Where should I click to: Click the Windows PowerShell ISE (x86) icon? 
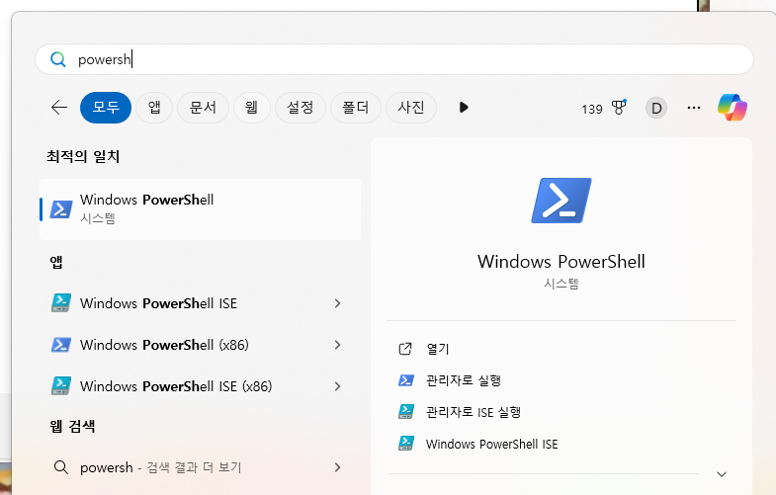[x=61, y=385]
